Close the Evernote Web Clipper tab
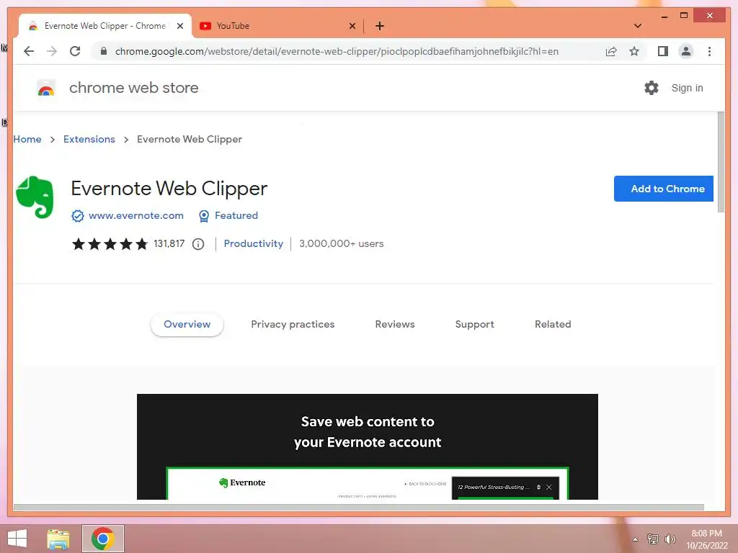 pyautogui.click(x=179, y=26)
